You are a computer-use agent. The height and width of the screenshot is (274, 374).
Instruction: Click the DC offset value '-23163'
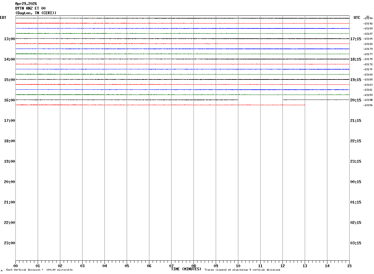click(368, 85)
